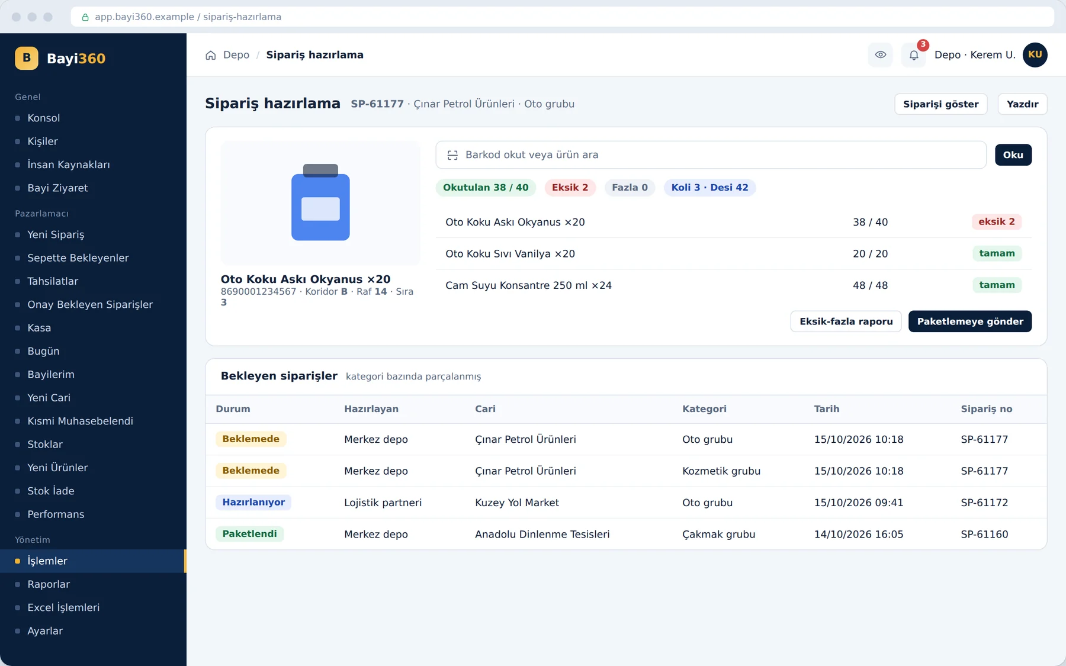Select the Oto Koku Sıvı Vanilya ×20 row
Image resolution: width=1066 pixels, height=666 pixels.
(733, 253)
